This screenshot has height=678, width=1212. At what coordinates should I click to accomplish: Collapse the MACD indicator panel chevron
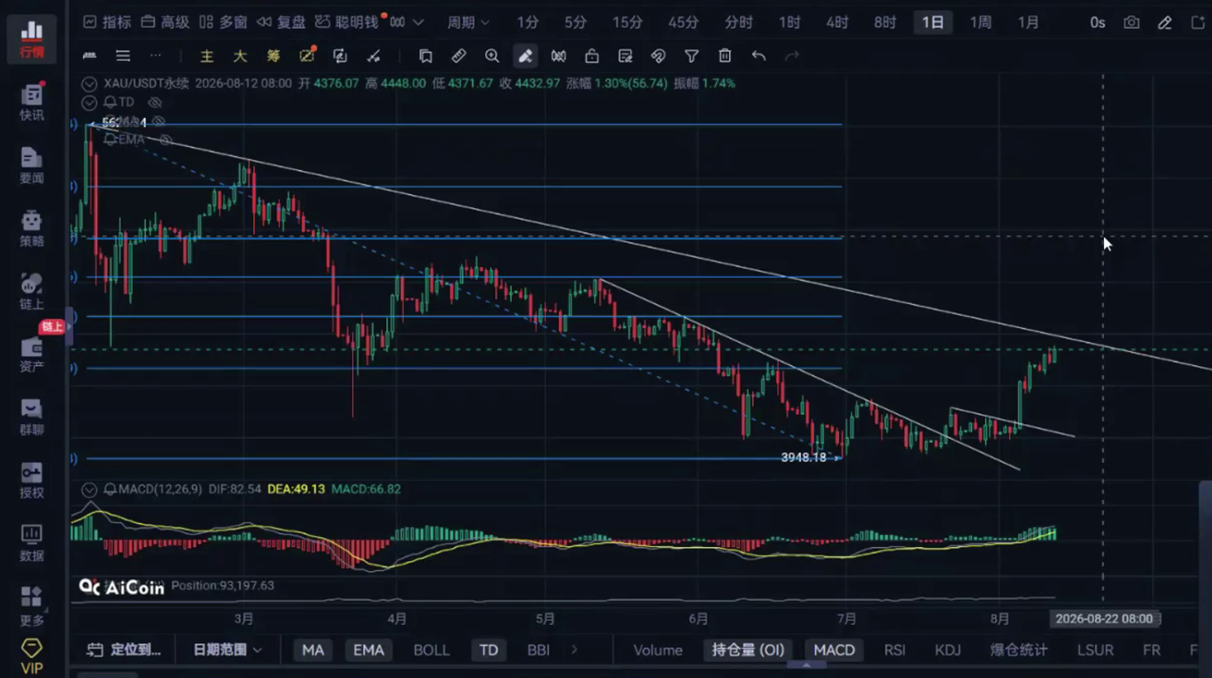tap(89, 490)
